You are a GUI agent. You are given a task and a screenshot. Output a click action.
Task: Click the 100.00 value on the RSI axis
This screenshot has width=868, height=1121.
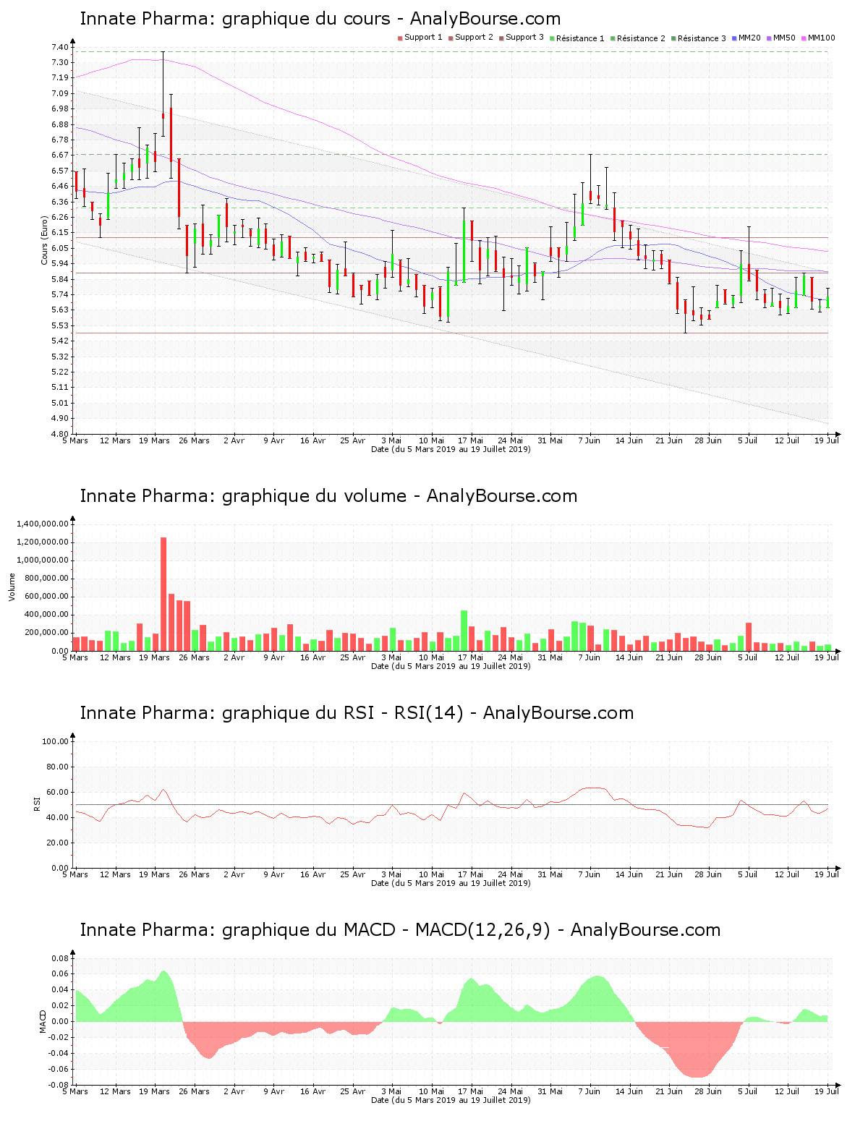tap(56, 741)
